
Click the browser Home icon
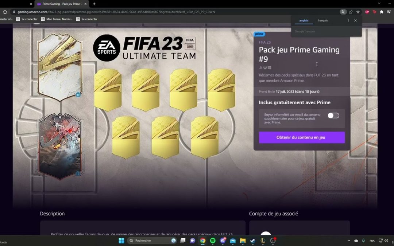[x=5, y=12]
